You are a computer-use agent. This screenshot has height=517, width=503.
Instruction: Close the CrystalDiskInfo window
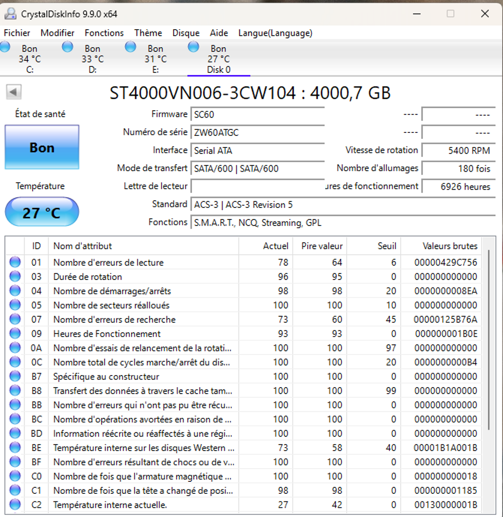point(484,14)
